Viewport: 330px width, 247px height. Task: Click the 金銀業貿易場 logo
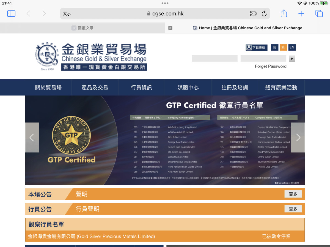point(91,56)
